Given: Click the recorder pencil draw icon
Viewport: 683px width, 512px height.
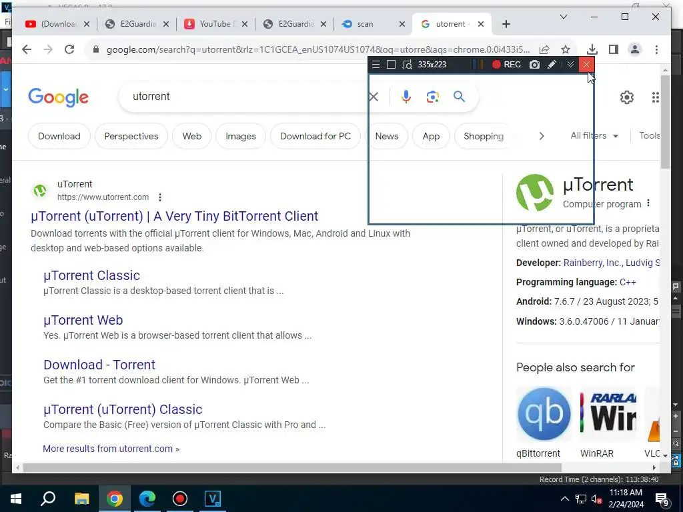Looking at the screenshot, I should point(552,65).
